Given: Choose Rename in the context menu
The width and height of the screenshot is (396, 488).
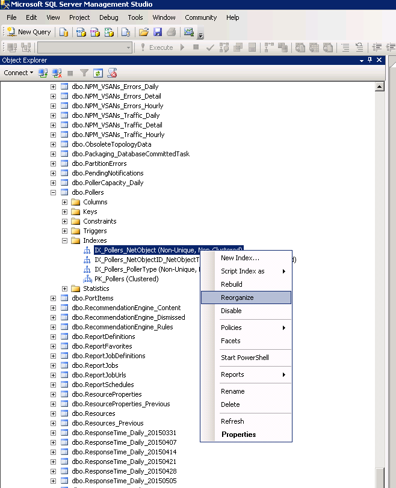Looking at the screenshot, I should (x=246, y=391).
